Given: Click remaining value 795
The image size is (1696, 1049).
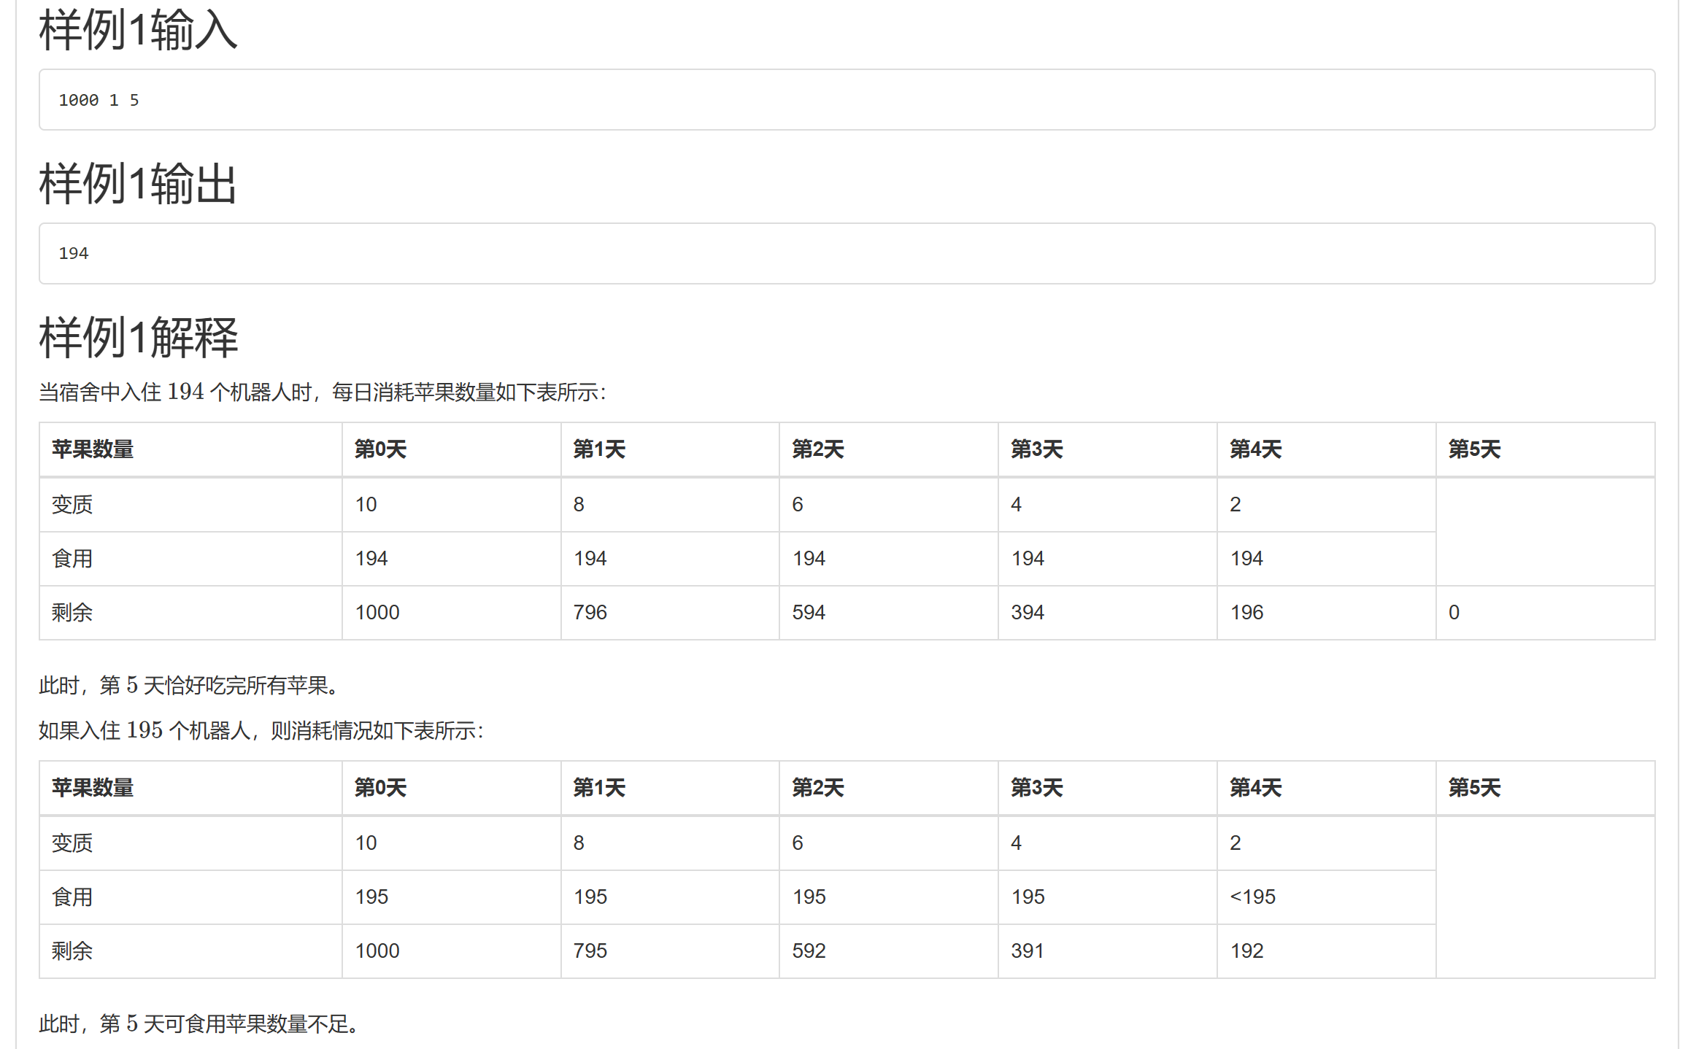Looking at the screenshot, I should [x=590, y=951].
